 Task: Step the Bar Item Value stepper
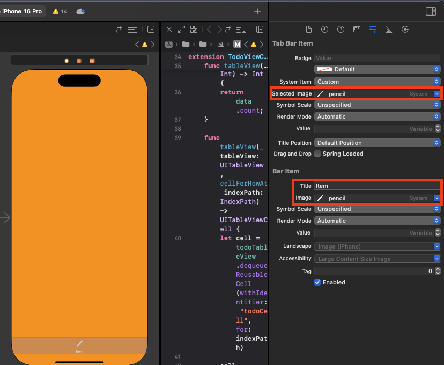(x=438, y=232)
